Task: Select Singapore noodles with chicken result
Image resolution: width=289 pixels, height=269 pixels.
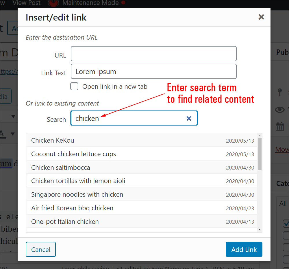Action: pyautogui.click(x=142, y=194)
